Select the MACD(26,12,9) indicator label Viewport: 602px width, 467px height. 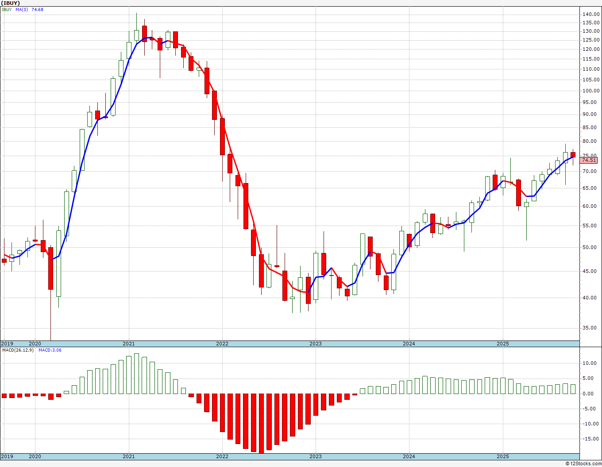tap(18, 350)
